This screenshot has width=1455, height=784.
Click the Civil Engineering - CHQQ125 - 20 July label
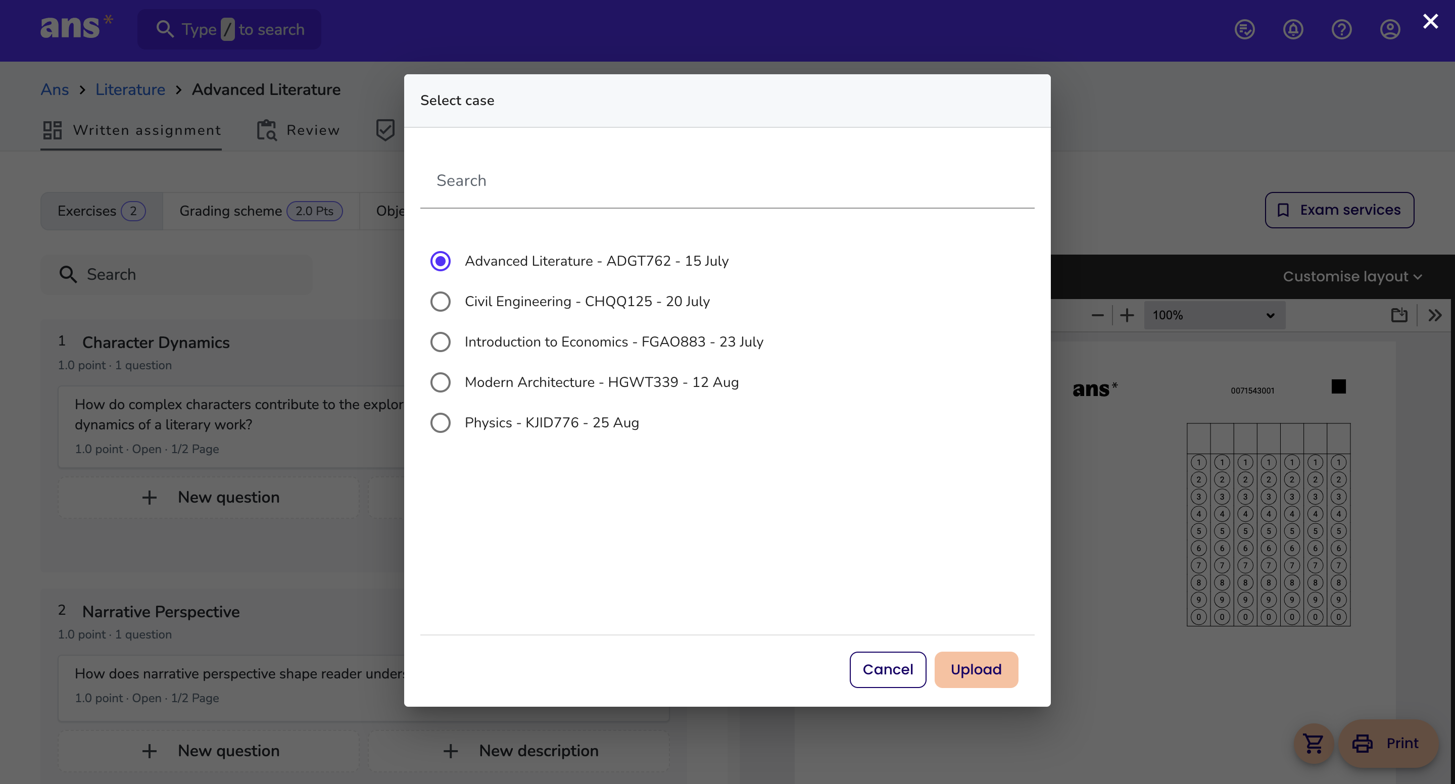[x=588, y=302]
